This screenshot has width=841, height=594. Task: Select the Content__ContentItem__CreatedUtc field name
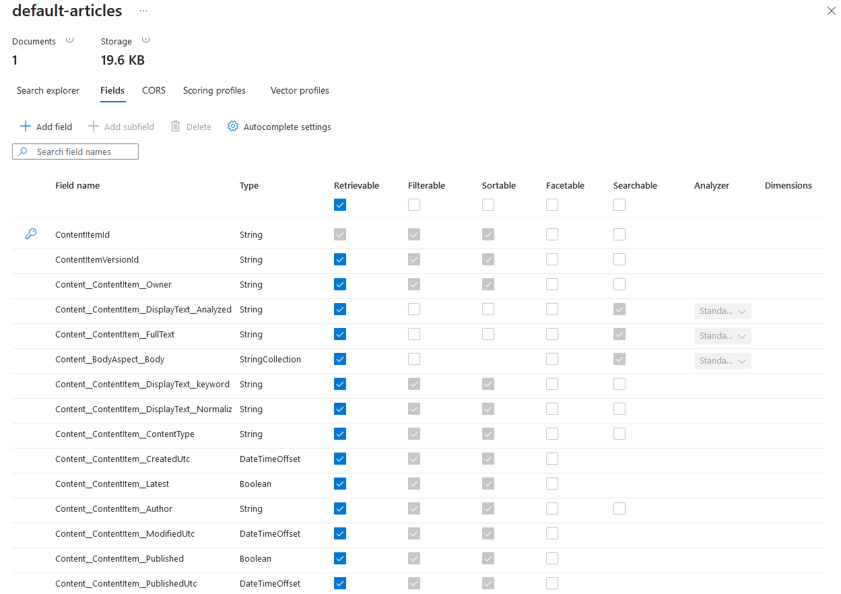click(123, 459)
